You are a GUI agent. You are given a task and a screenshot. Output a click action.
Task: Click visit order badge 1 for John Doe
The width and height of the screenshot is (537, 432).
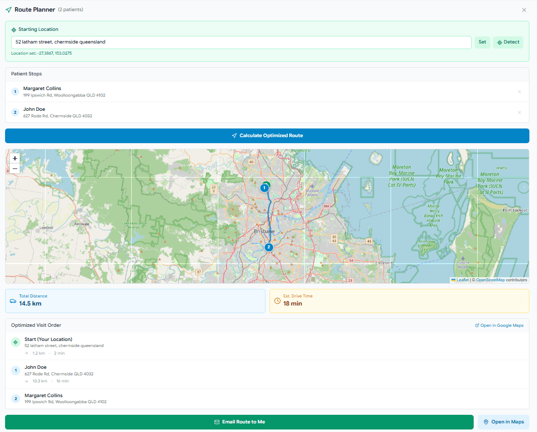[x=16, y=370]
